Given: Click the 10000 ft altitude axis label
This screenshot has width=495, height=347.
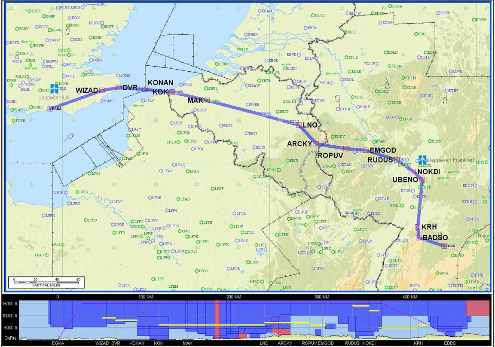Looking at the screenshot, I should 10,316.
